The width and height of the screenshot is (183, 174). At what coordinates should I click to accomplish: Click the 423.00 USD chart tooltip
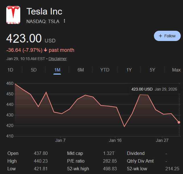[154, 89]
